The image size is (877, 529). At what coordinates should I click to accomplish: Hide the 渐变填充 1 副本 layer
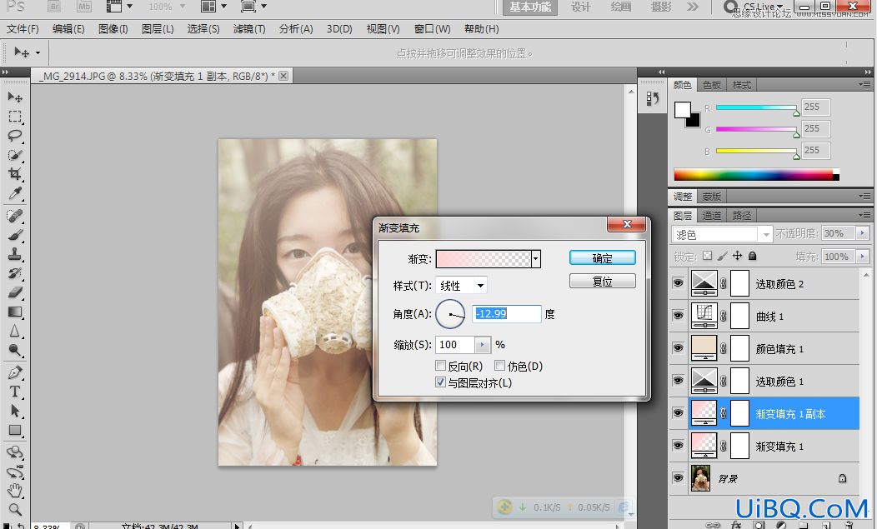[678, 413]
